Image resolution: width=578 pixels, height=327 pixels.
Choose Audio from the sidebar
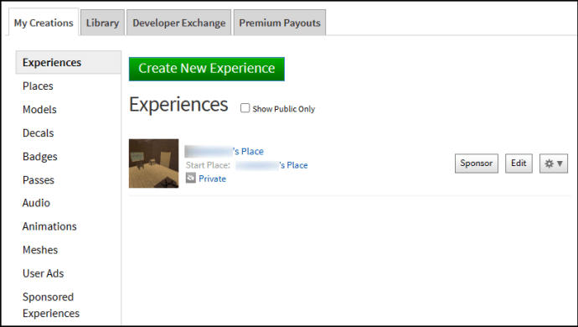tap(36, 203)
